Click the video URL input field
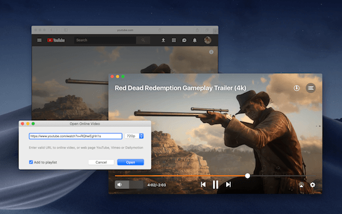 pyautogui.click(x=75, y=136)
